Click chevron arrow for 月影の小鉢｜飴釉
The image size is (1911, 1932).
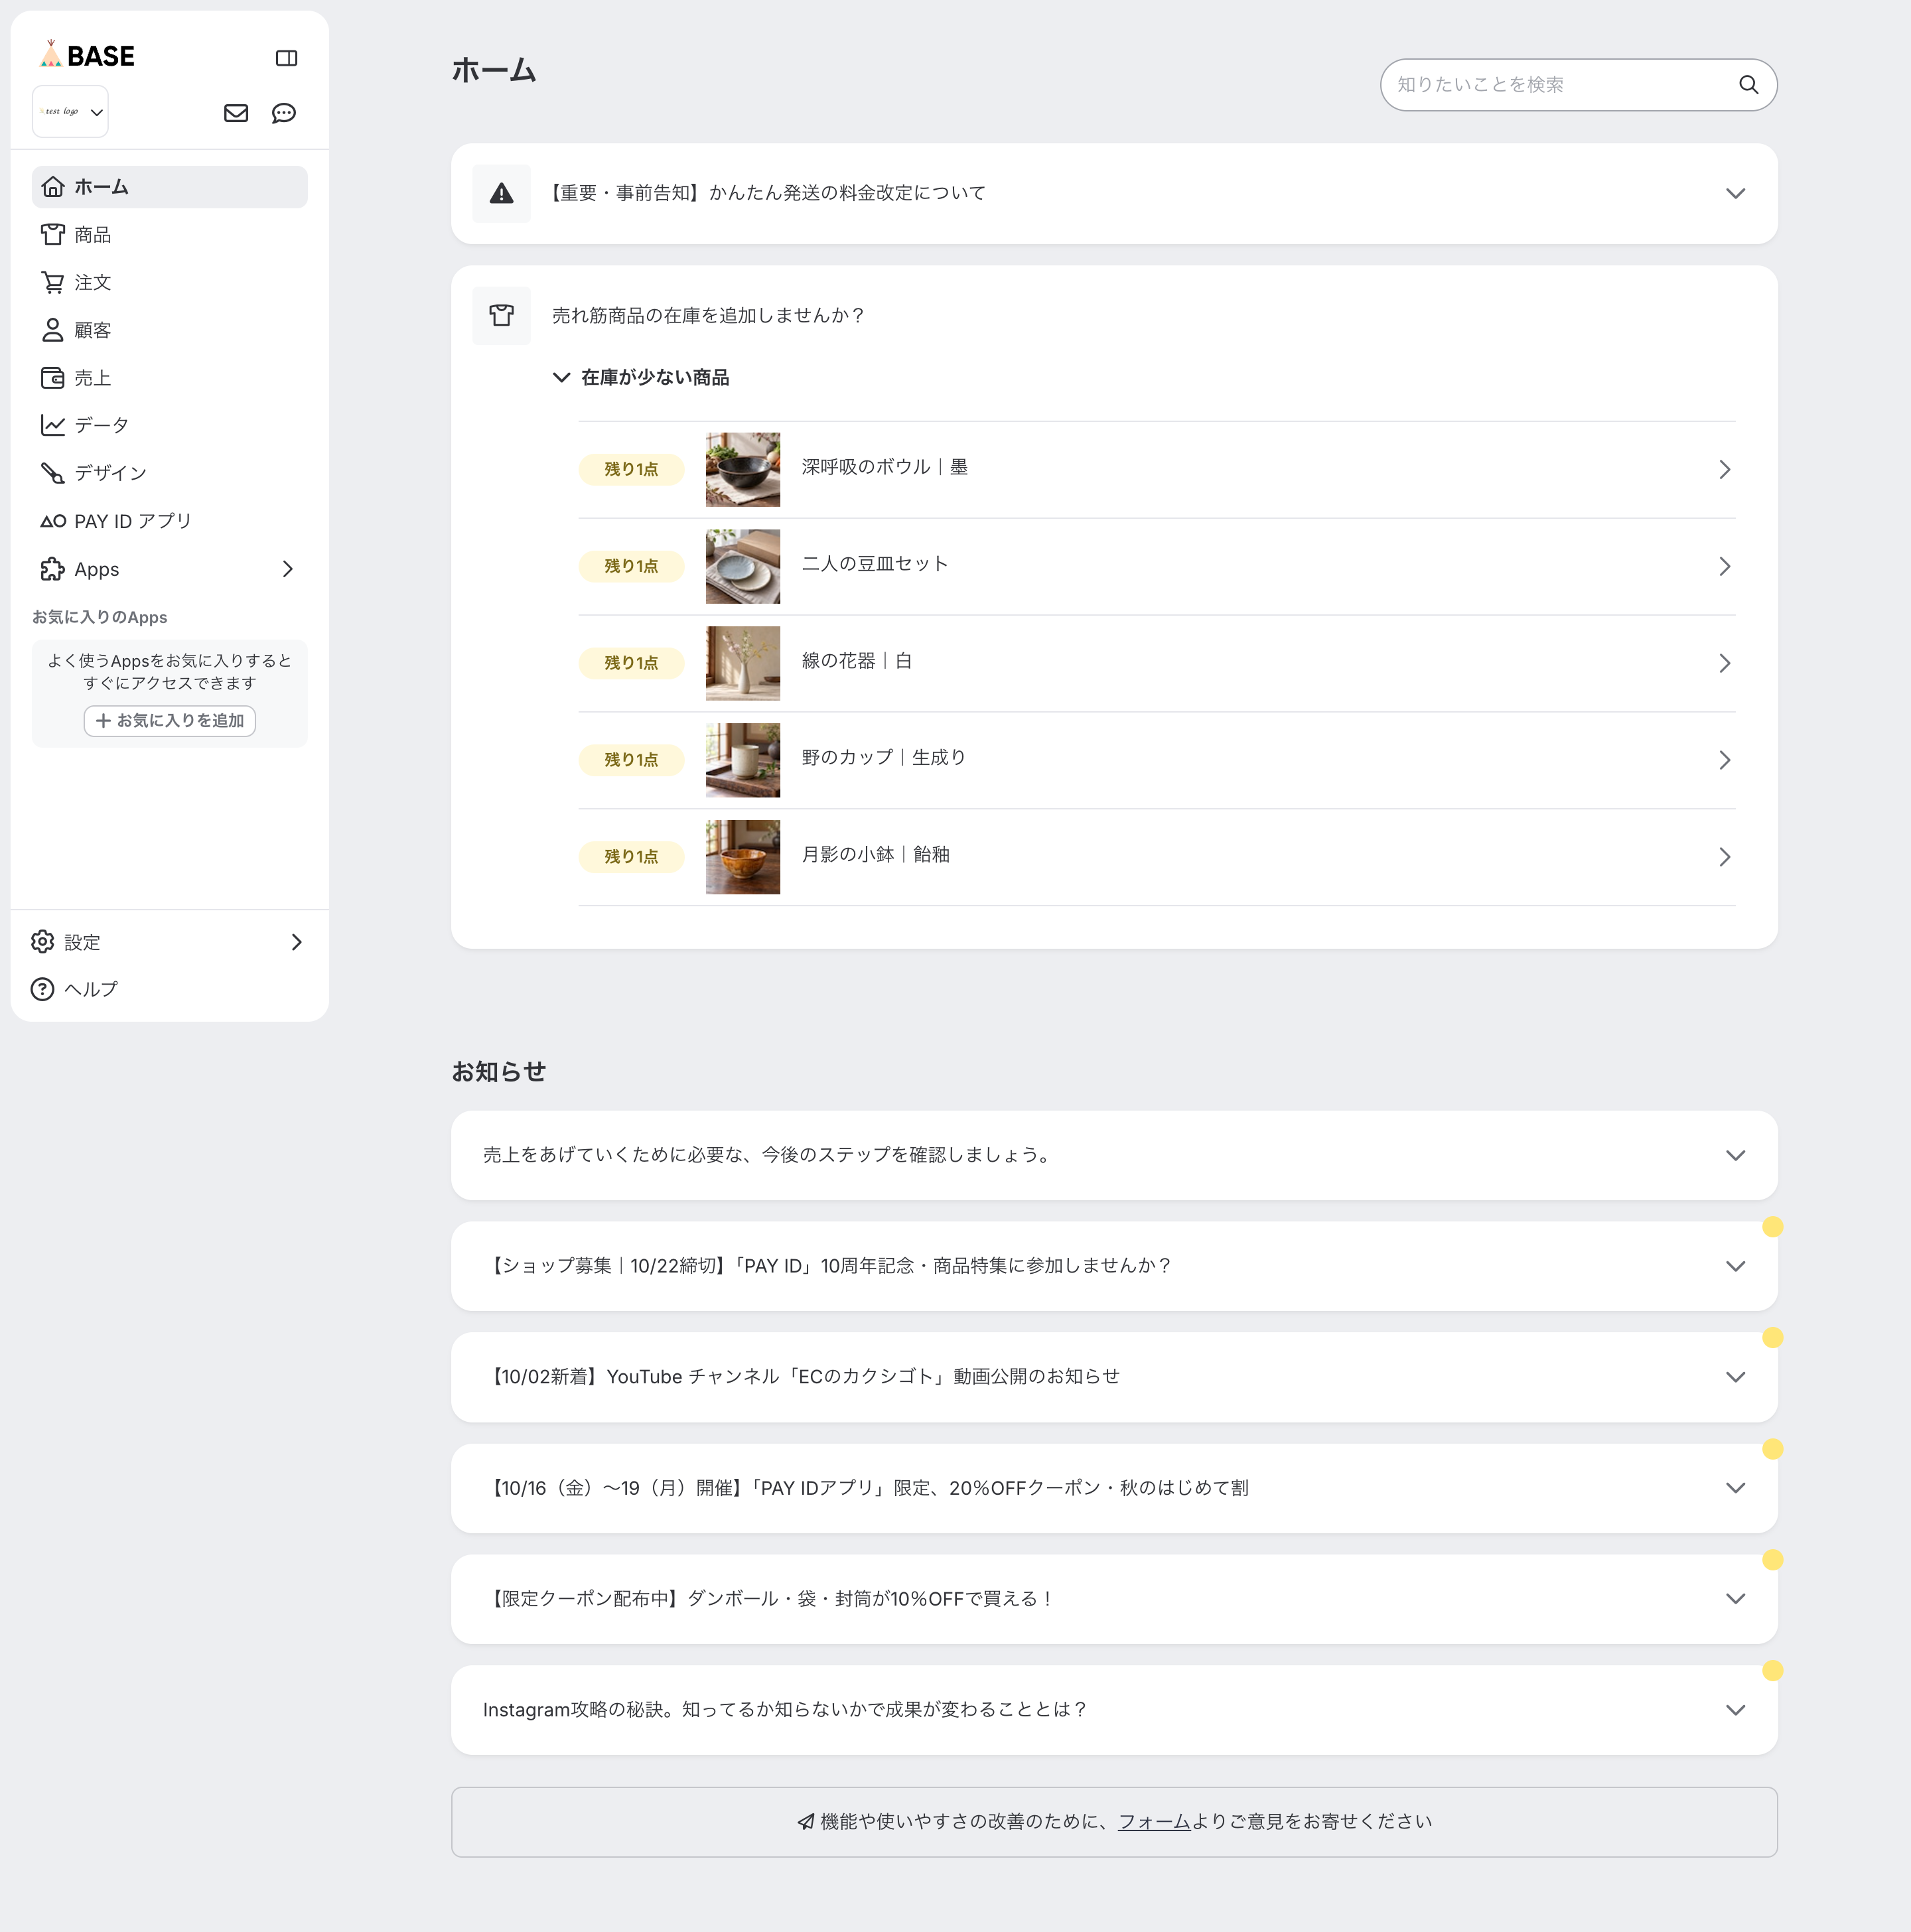click(x=1724, y=857)
